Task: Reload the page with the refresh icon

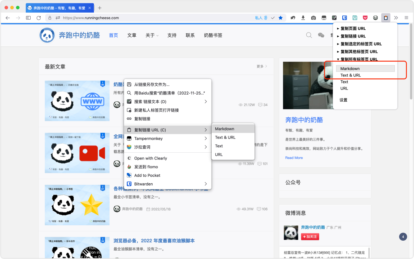Action: [39, 18]
